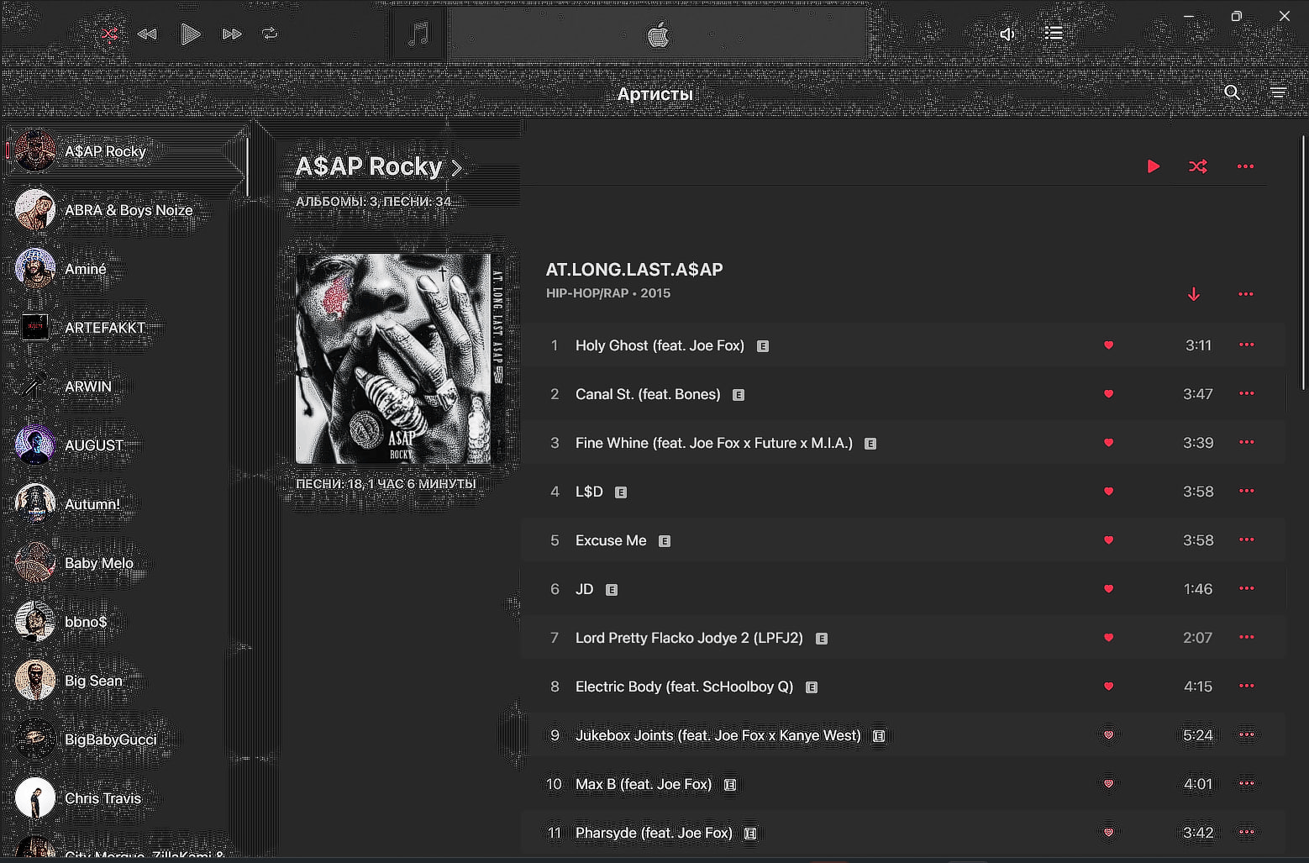Select ARTEFAKKT in artist list
1309x863 pixels.
[124, 328]
